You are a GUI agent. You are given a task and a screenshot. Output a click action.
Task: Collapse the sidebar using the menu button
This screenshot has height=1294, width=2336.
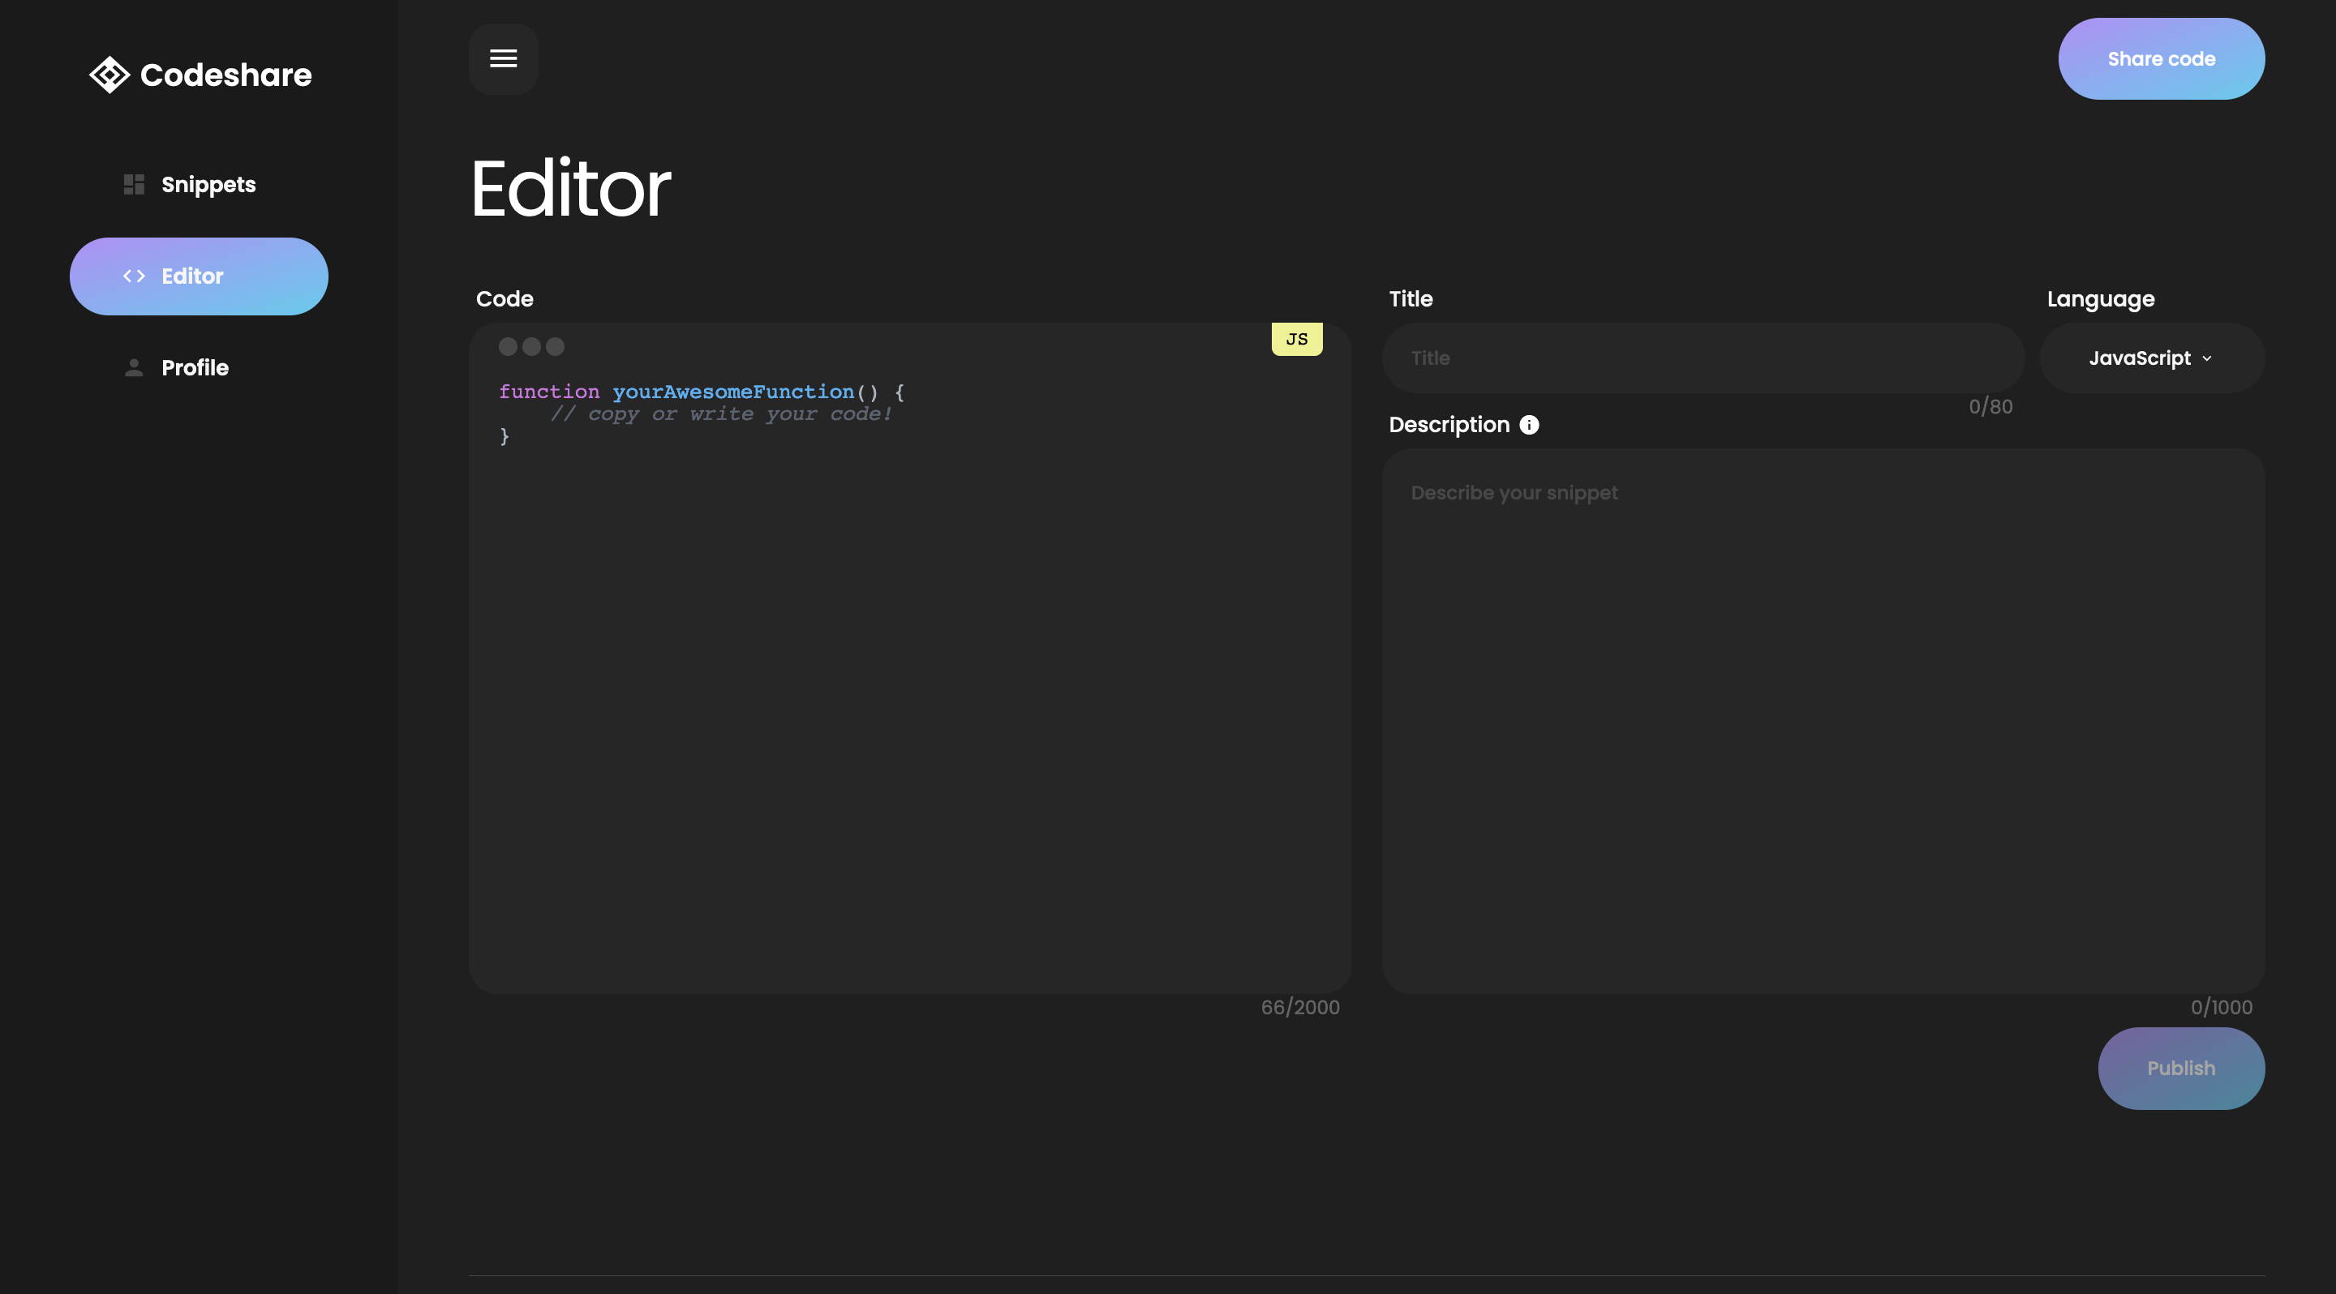click(x=503, y=58)
